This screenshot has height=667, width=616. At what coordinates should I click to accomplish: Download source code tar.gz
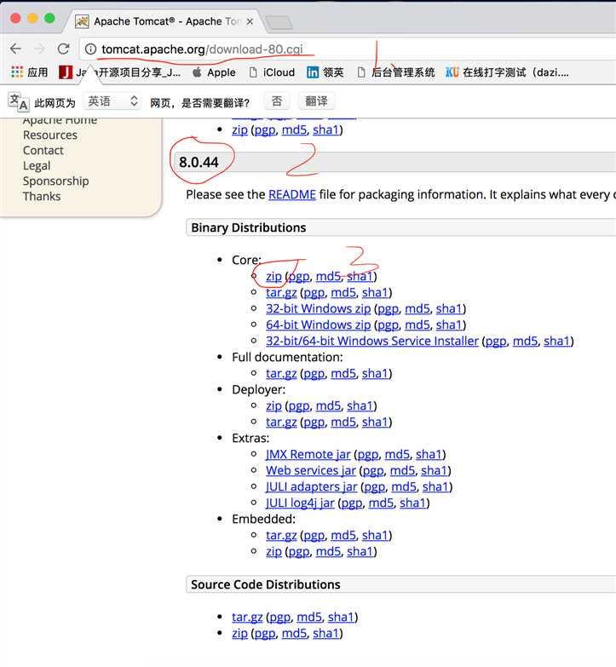pos(247,617)
